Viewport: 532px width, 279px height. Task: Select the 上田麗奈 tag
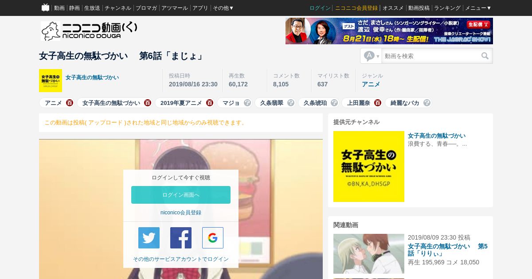358,103
